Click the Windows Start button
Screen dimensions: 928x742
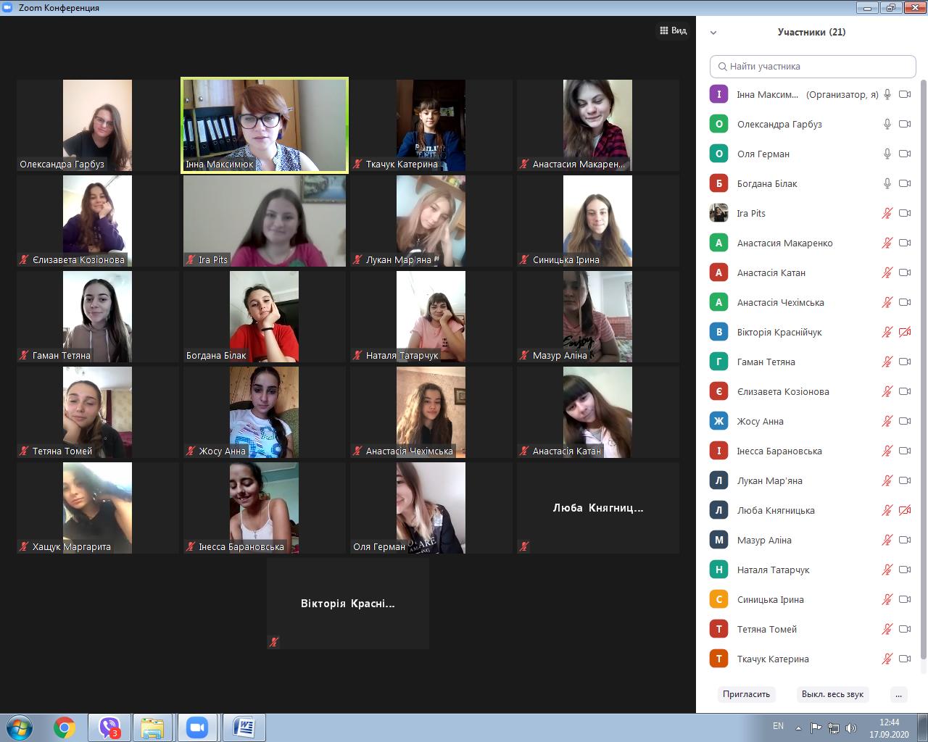tap(19, 728)
